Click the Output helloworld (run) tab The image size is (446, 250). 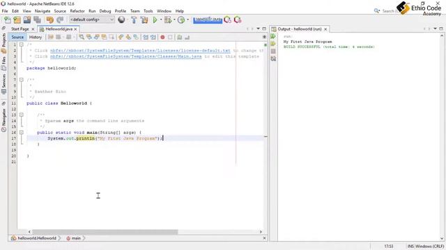coord(300,29)
